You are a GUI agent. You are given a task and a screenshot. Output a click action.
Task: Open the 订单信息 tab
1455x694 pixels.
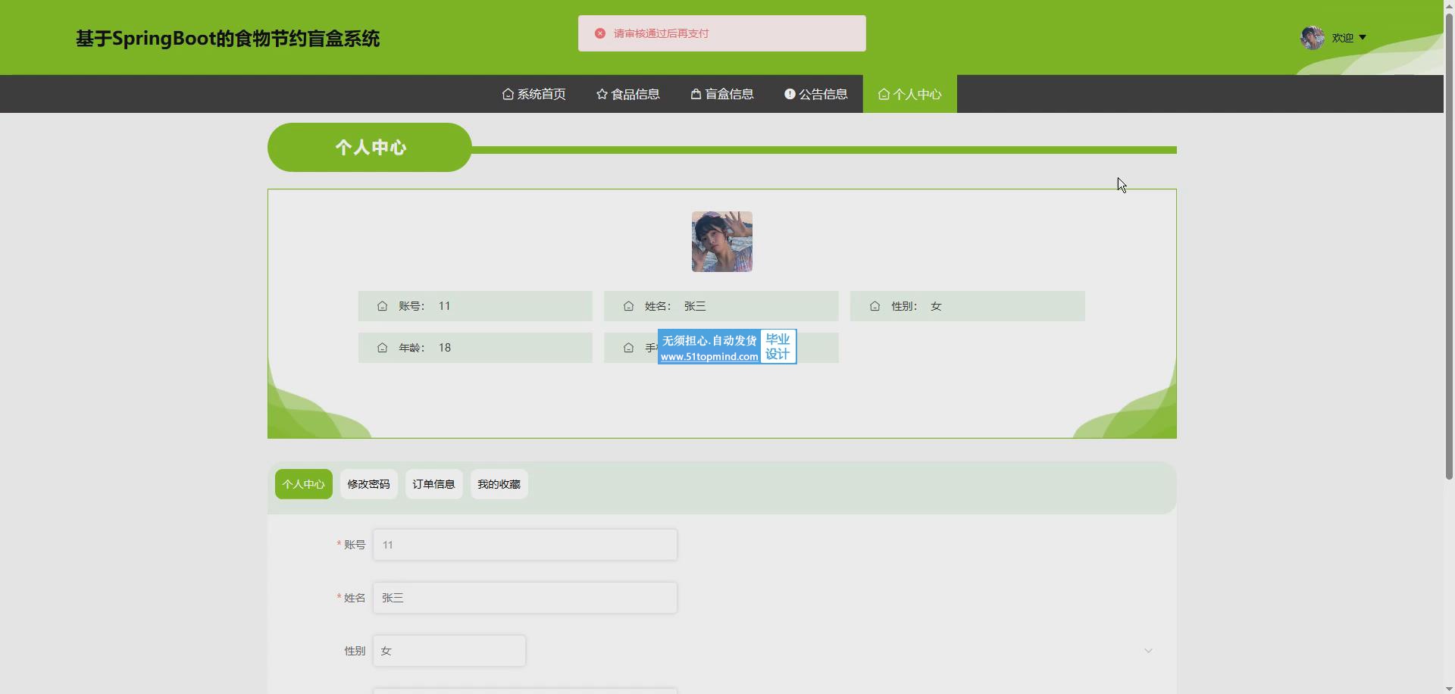[433, 484]
